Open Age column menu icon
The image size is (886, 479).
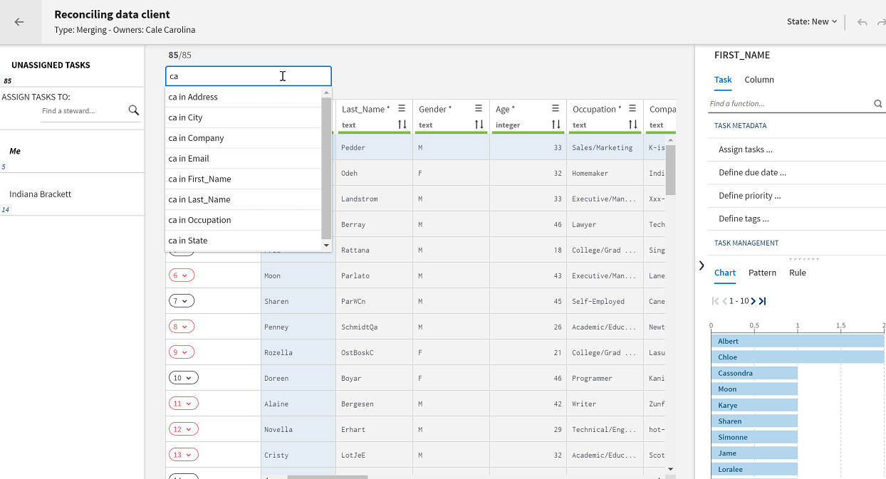click(x=556, y=109)
